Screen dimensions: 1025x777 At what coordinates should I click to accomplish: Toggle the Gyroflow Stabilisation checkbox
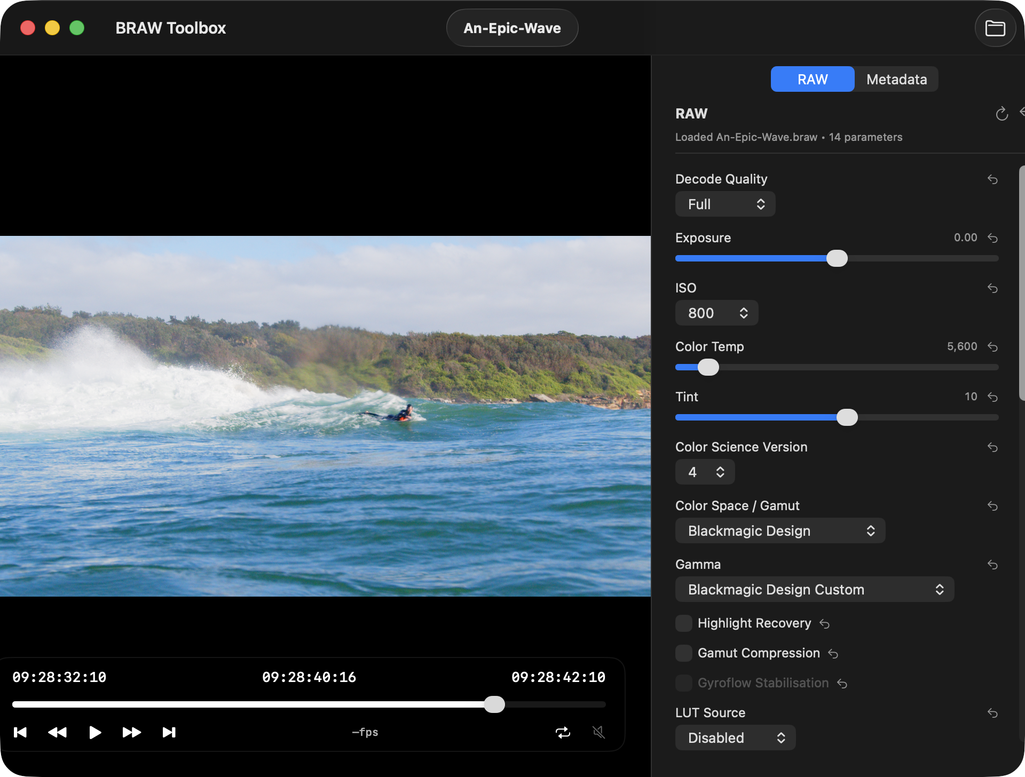click(x=684, y=683)
